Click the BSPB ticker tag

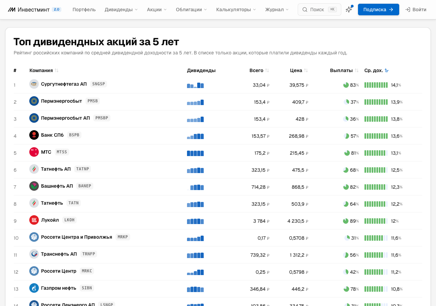click(x=74, y=135)
